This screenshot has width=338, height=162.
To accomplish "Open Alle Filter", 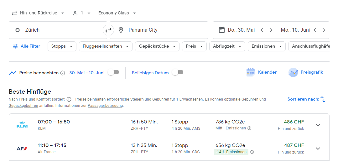I will point(27,46).
